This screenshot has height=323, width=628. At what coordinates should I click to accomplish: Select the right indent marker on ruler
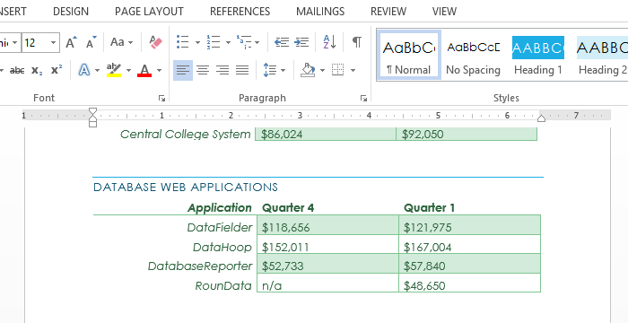click(541, 118)
